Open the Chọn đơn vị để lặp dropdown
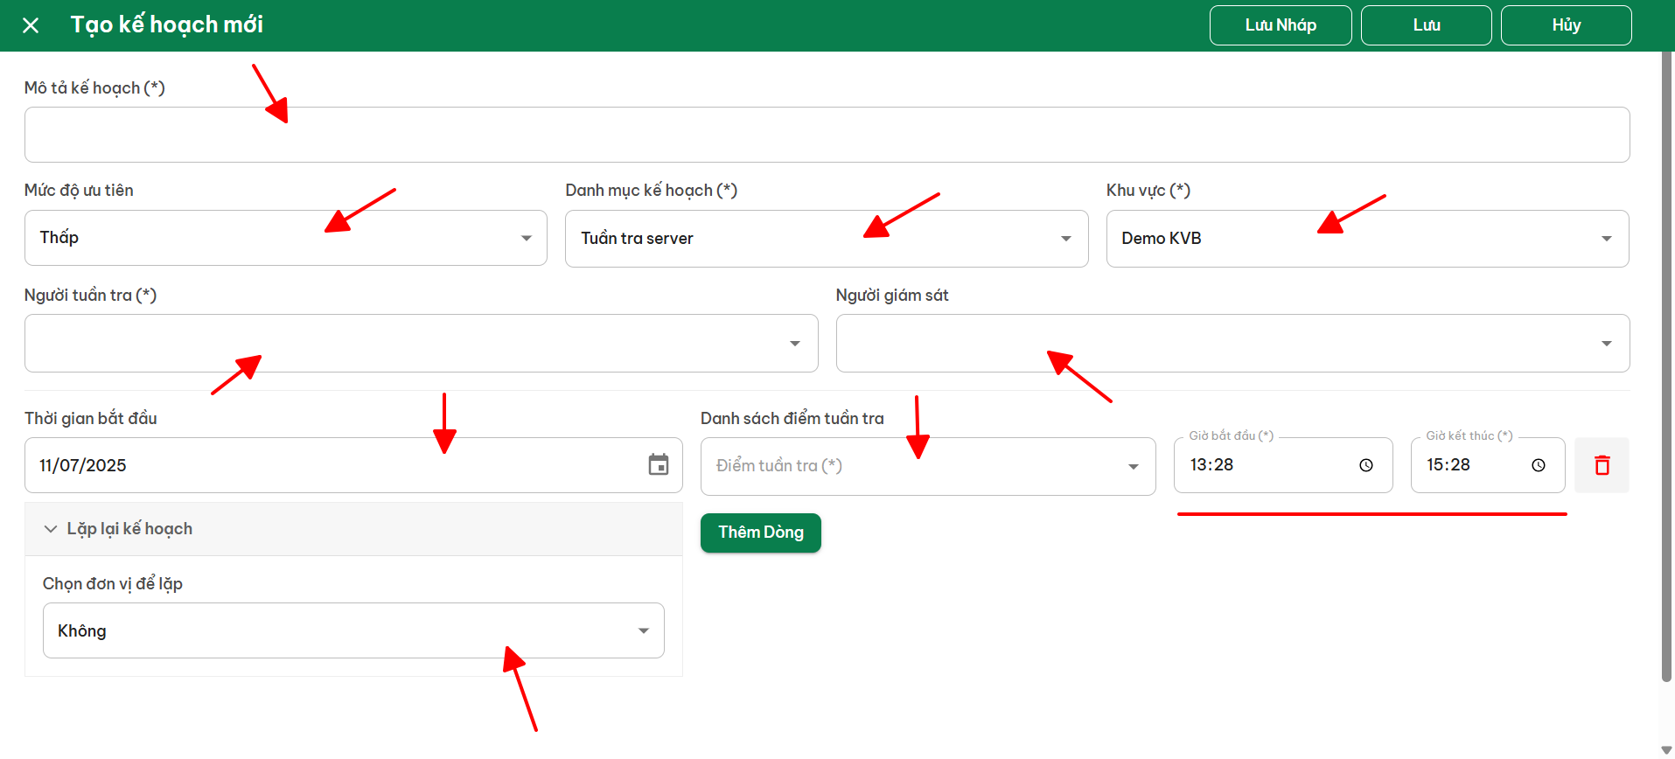 (353, 630)
